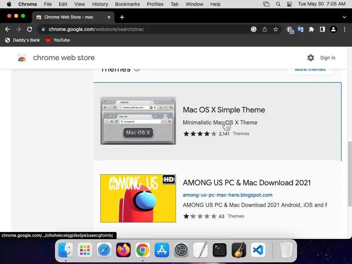Open Daddy's Bank bookmark
This screenshot has height=264, width=352.
tap(22, 40)
